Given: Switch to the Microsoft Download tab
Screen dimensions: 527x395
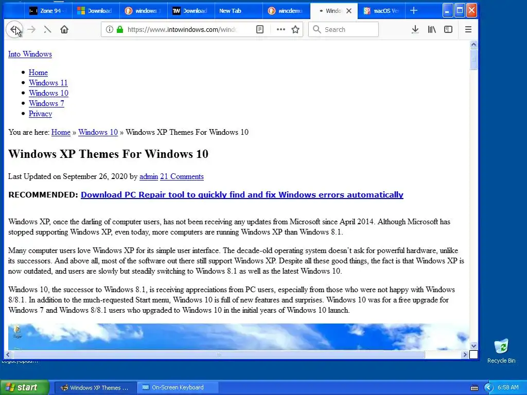Looking at the screenshot, I should click(x=95, y=11).
